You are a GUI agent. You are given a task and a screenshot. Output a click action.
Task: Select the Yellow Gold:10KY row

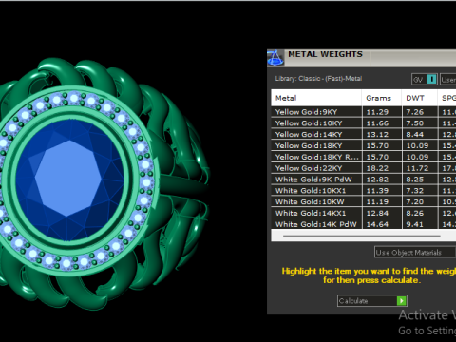[x=364, y=123]
